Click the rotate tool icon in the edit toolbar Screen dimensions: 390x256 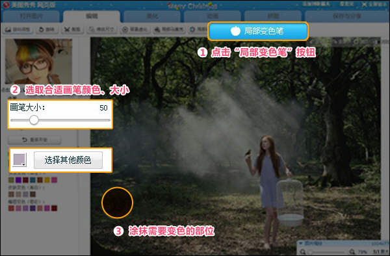click(42, 30)
